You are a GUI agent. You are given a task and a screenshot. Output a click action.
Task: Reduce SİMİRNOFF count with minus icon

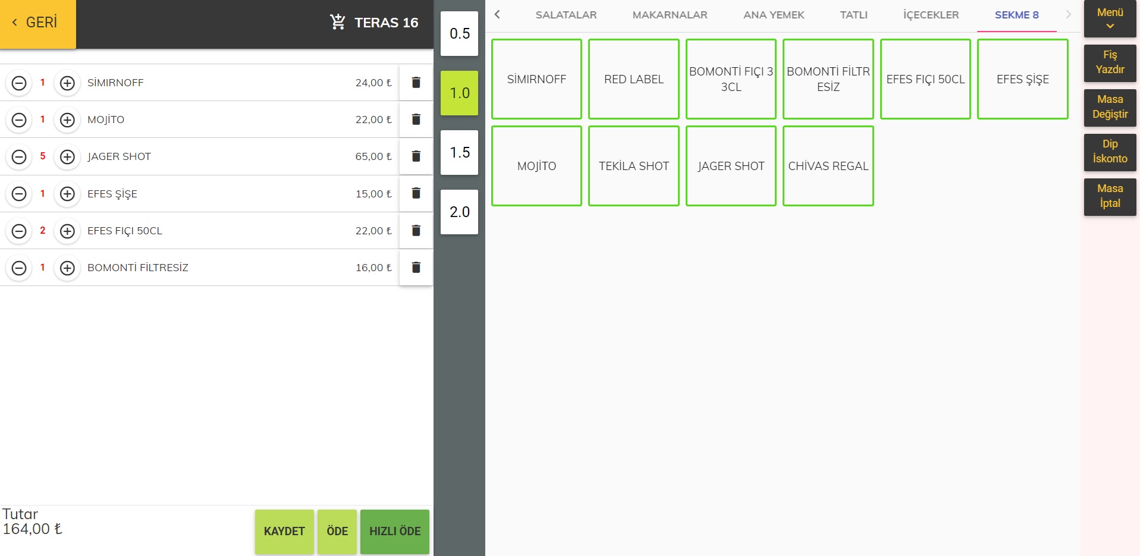19,83
